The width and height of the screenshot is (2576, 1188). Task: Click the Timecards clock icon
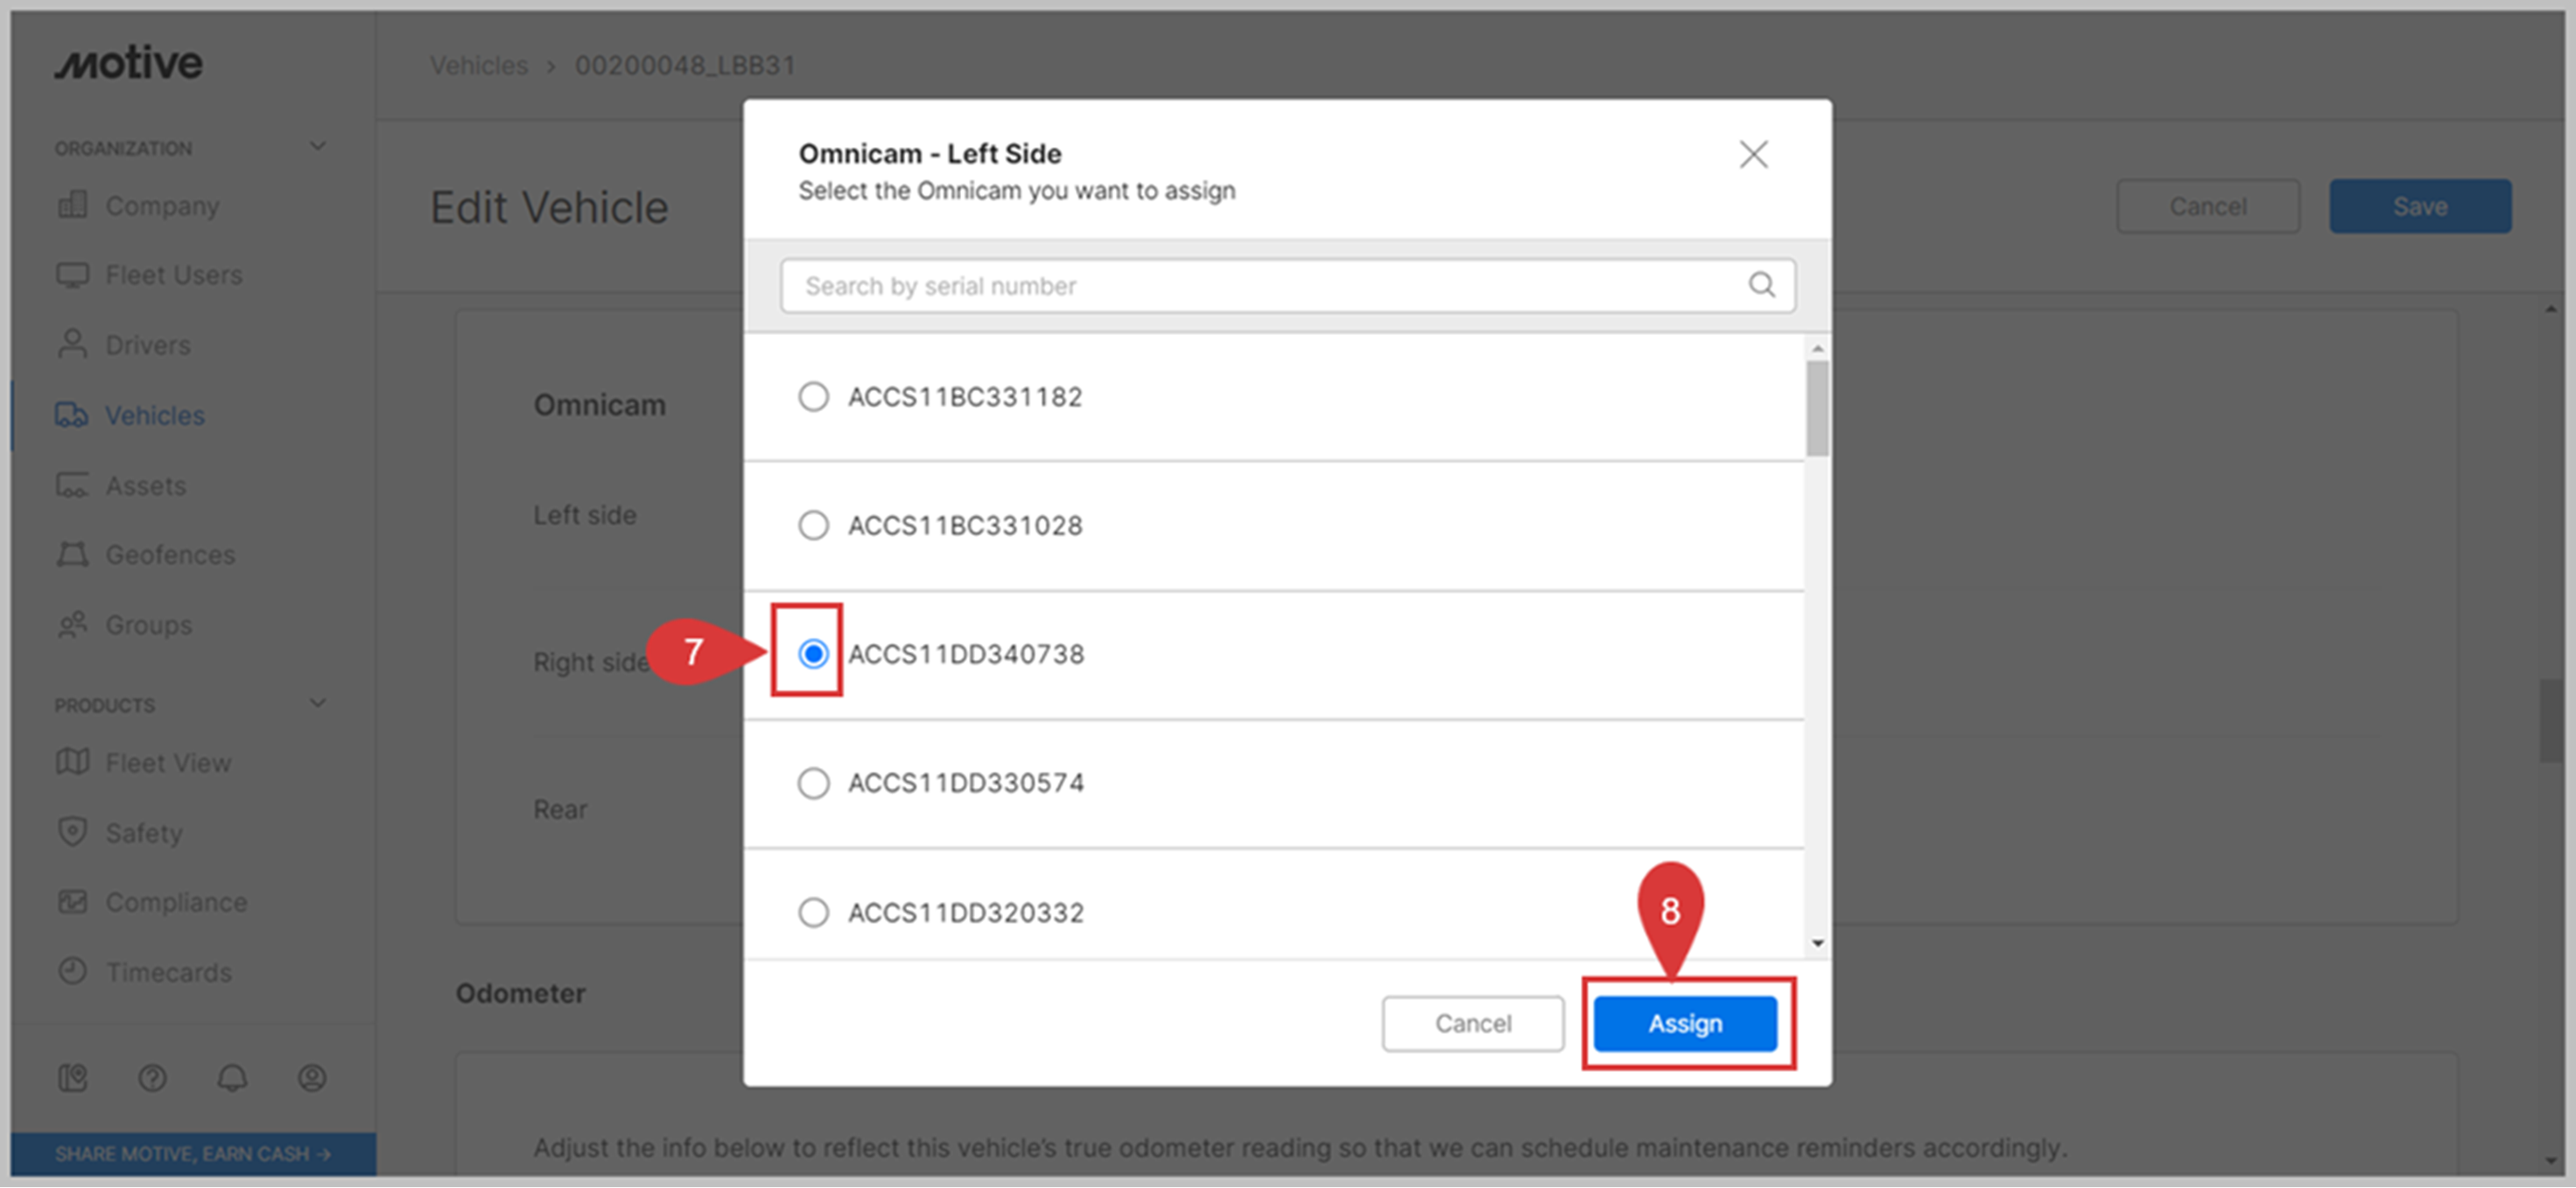coord(72,970)
